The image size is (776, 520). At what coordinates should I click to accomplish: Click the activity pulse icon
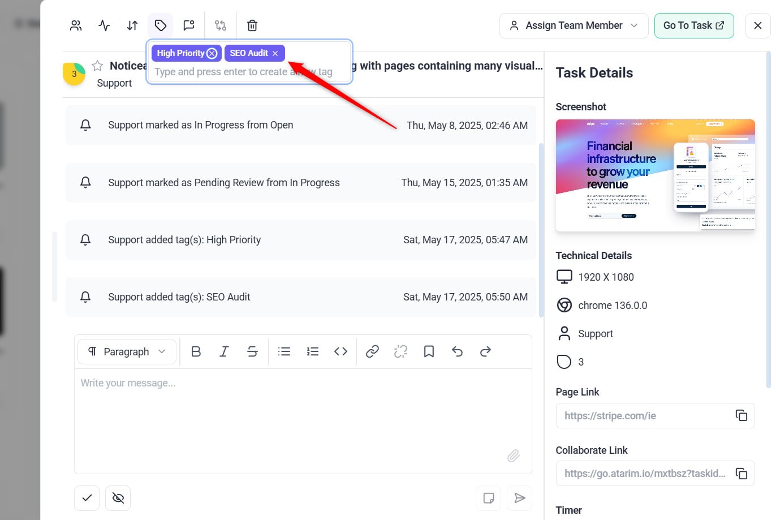104,25
